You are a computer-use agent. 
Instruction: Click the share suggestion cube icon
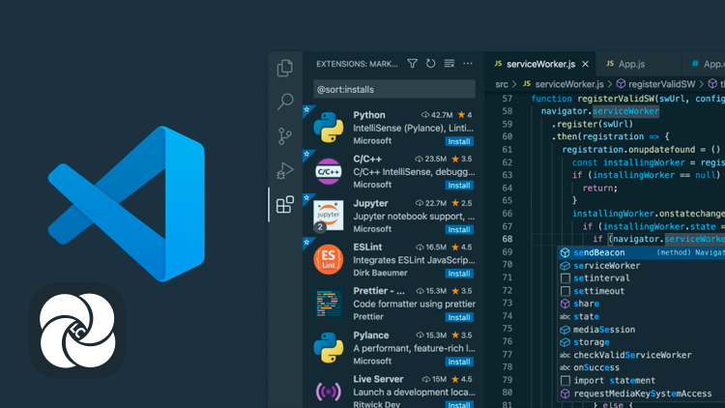(x=565, y=304)
